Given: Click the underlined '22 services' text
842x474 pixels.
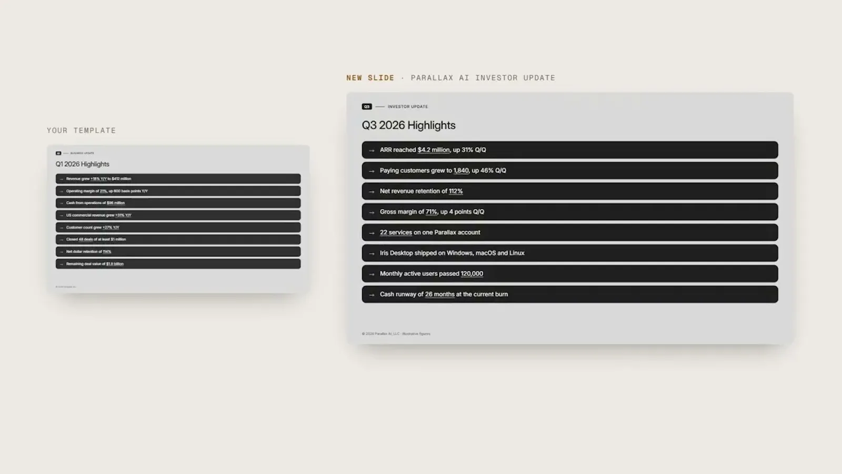Looking at the screenshot, I should 396,232.
